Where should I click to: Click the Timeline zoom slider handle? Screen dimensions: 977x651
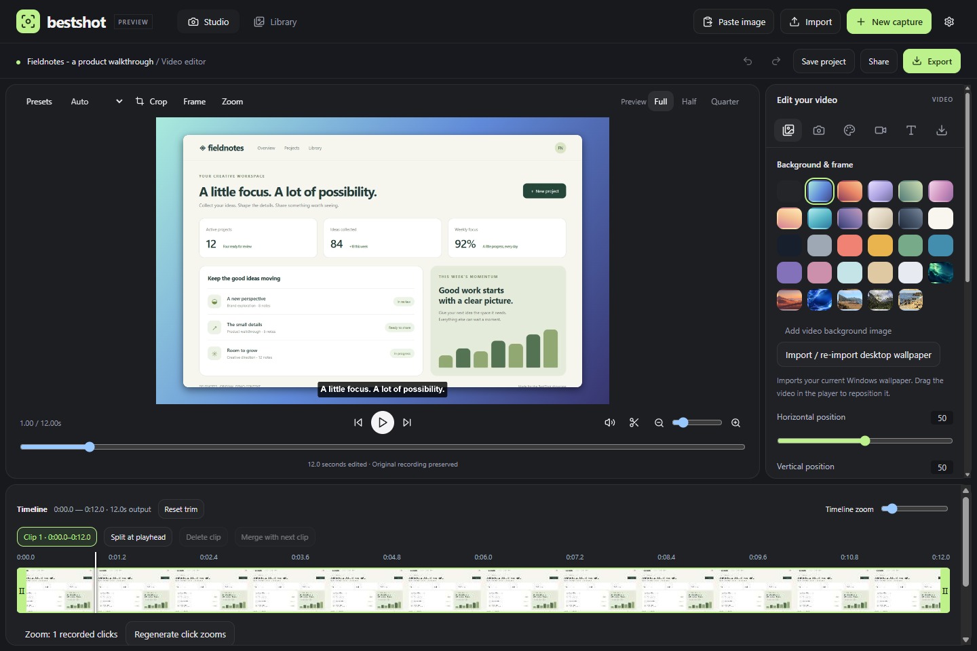(x=892, y=509)
